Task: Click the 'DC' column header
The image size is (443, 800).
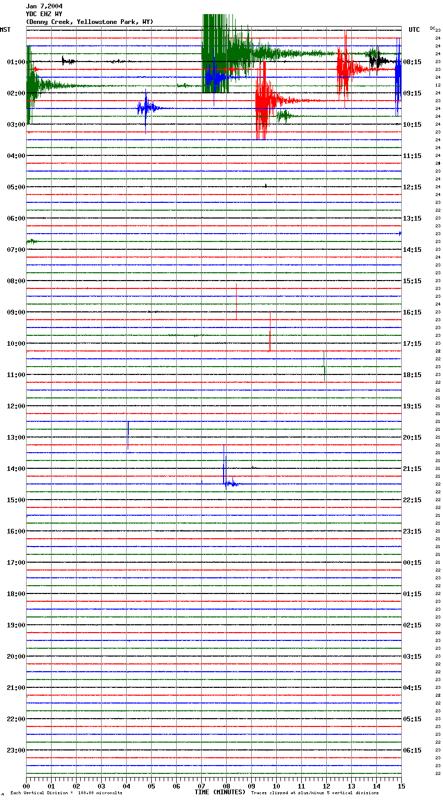Action: tap(433, 28)
